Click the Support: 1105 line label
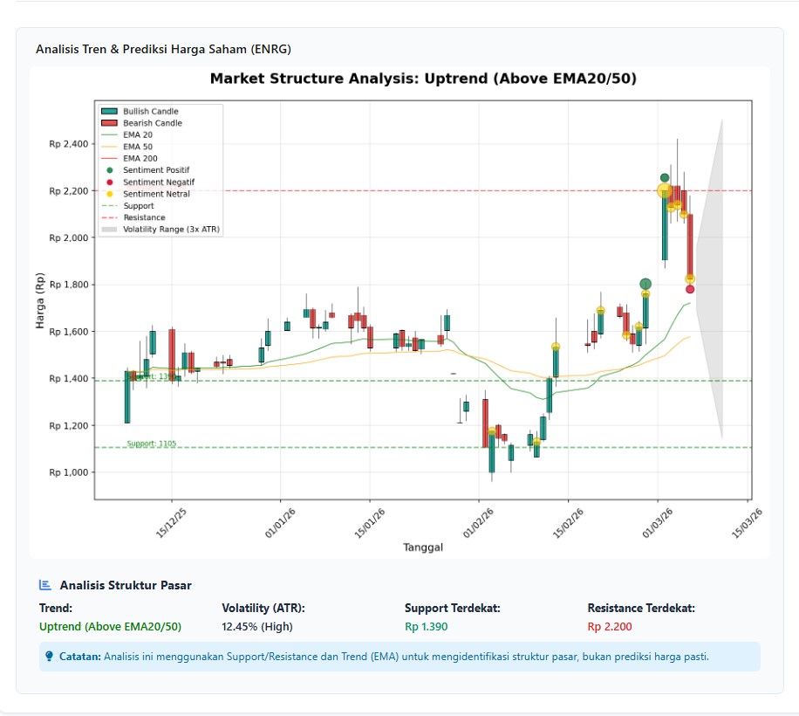799x716 pixels. (x=152, y=444)
